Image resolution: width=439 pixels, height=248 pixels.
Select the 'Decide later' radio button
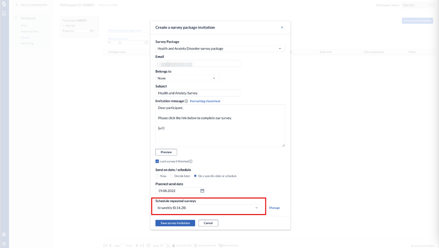(x=171, y=176)
